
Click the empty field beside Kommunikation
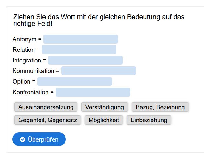[99, 71]
